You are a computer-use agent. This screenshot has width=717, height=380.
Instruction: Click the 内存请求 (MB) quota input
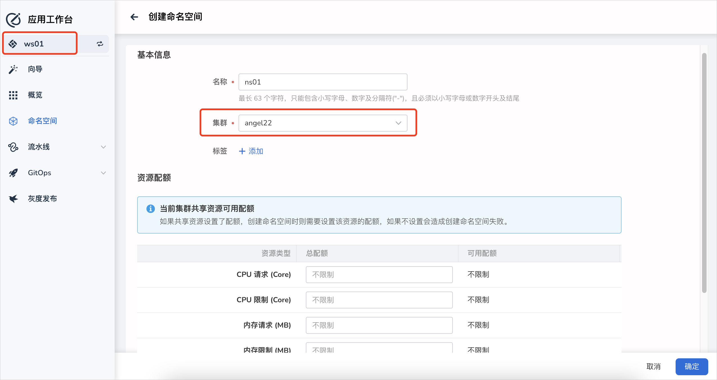click(x=379, y=325)
